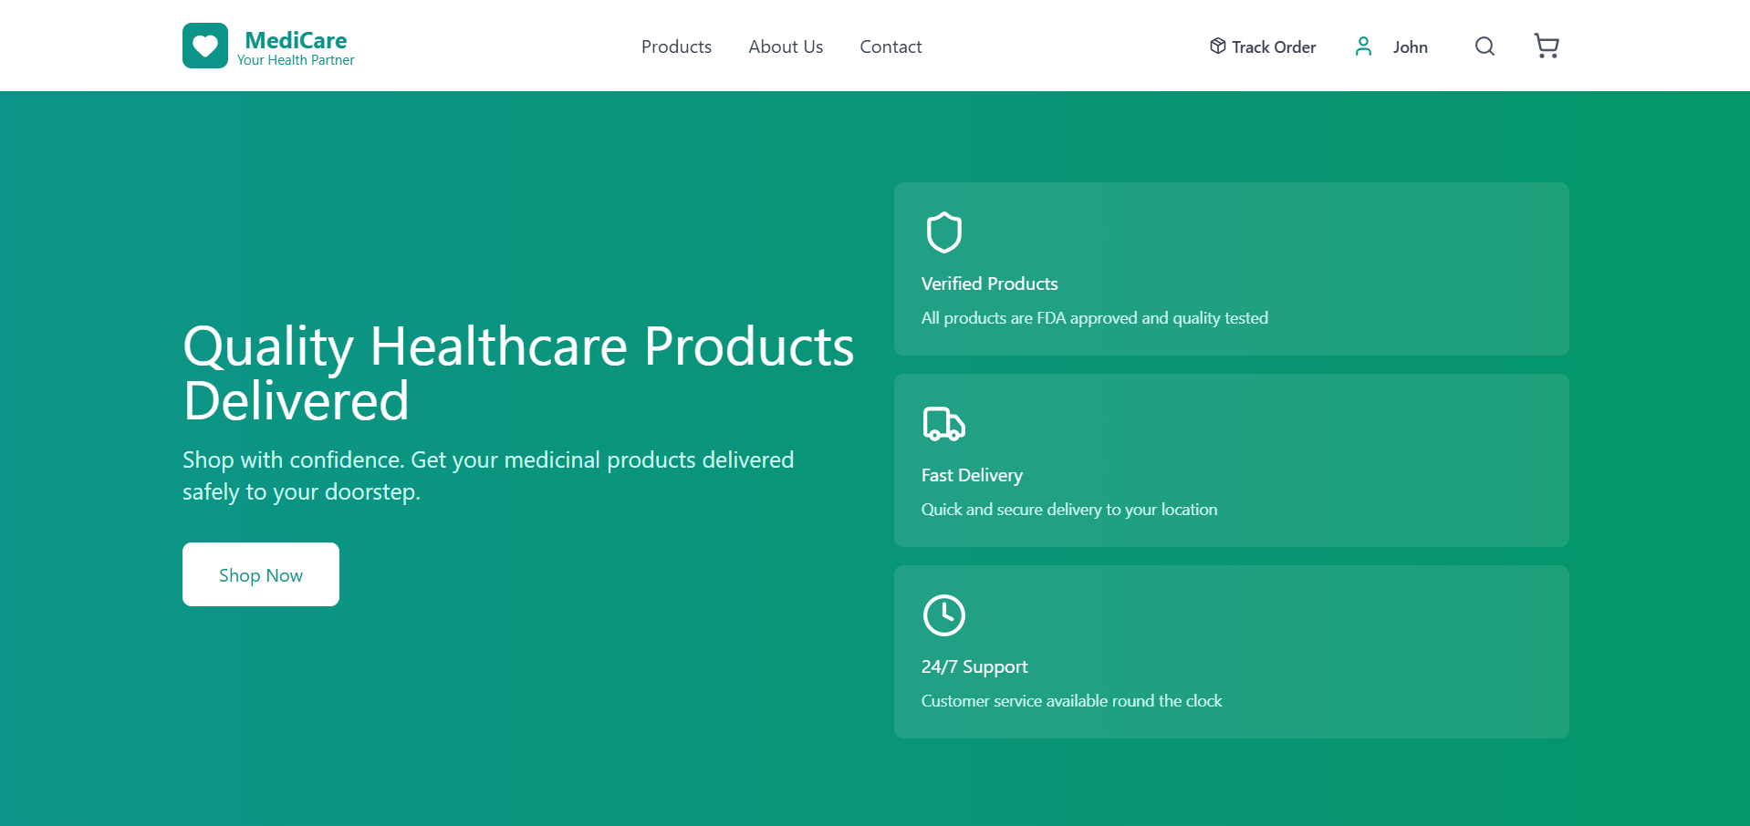The image size is (1750, 826).
Task: Click the MediCare brand name text
Action: (x=296, y=40)
